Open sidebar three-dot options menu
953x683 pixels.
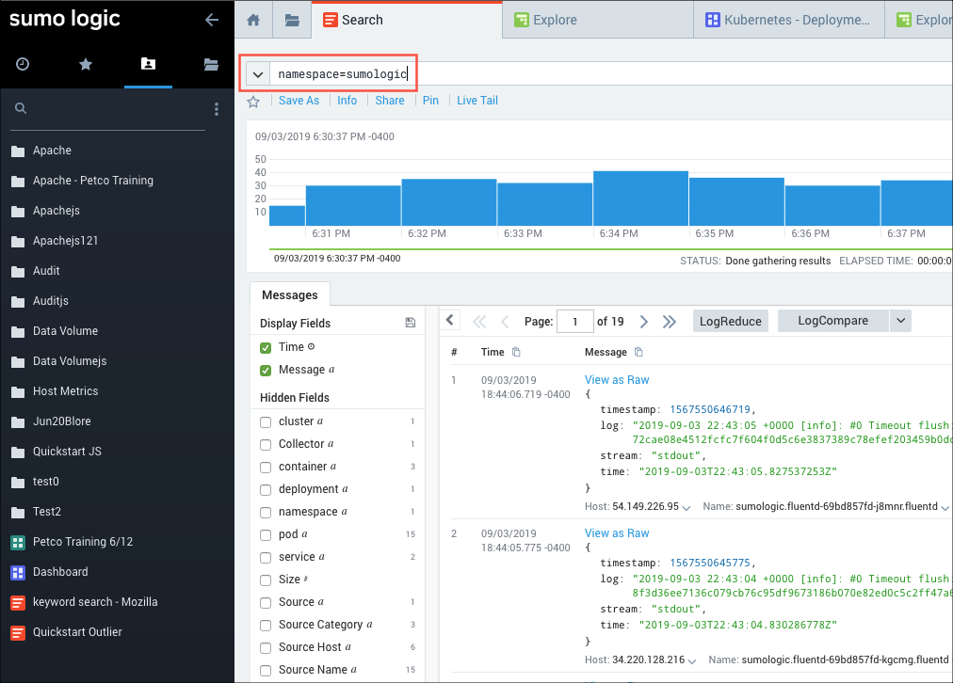coord(217,110)
